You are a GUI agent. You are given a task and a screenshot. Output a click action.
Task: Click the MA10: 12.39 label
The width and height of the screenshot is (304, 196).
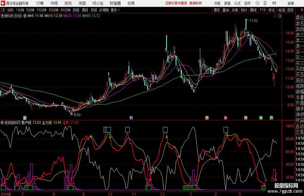[x=53, y=16]
